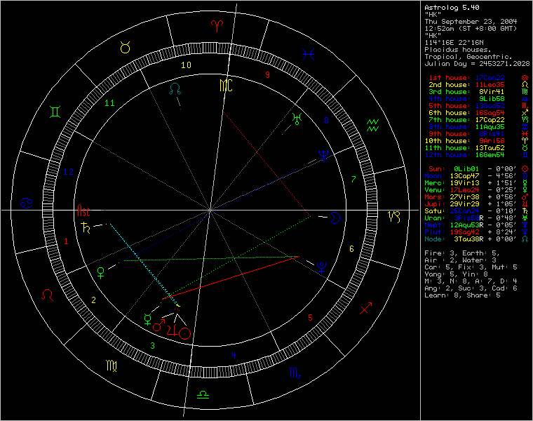Select the yellow Taurus zodiac symbol

click(x=125, y=47)
